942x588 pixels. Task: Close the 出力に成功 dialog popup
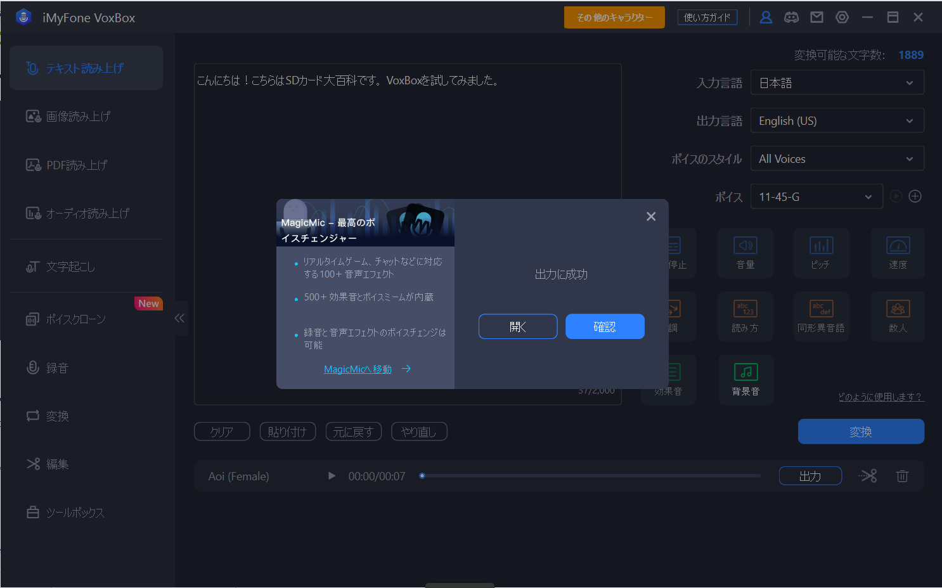tap(650, 217)
